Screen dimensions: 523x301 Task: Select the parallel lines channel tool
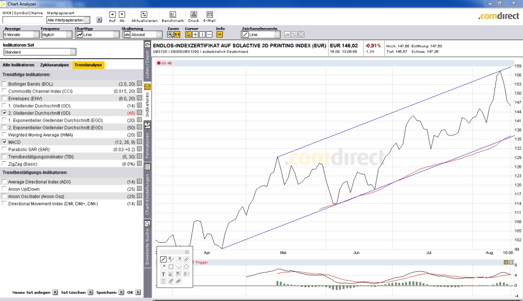click(186, 259)
